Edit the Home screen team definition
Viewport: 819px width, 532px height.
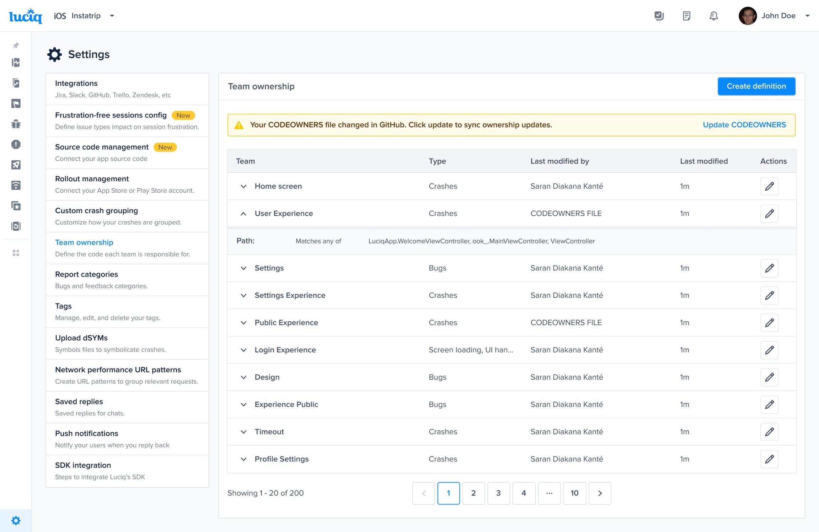(x=769, y=186)
